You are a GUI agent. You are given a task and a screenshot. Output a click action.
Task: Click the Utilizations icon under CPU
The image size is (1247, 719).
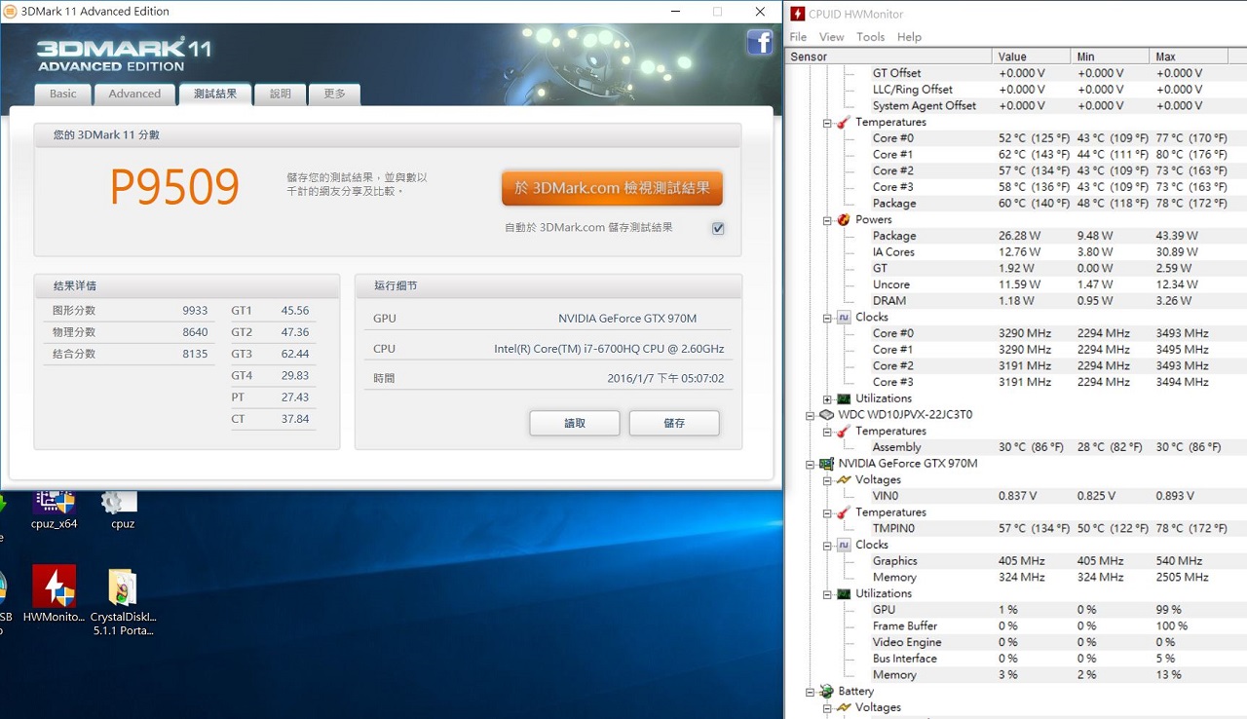(844, 398)
